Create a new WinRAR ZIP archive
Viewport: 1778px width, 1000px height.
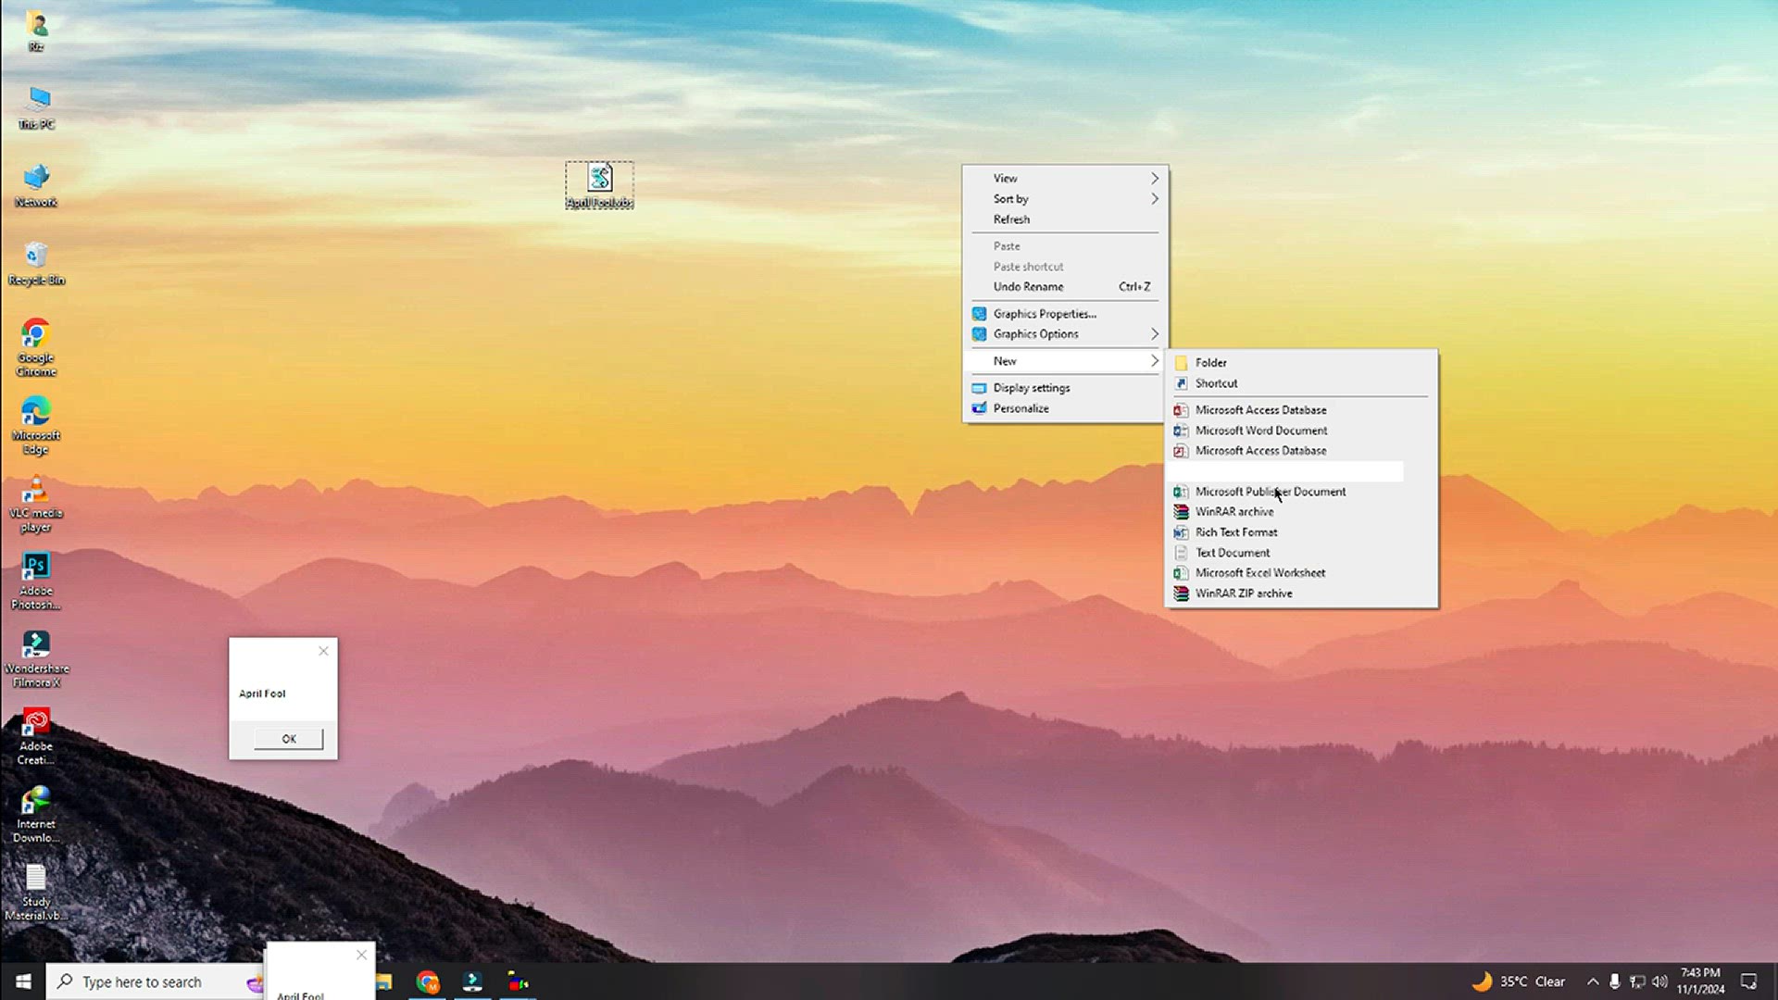[x=1301, y=593]
